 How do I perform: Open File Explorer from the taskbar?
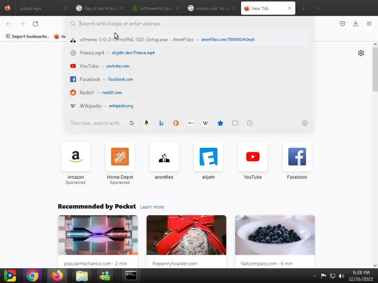click(x=82, y=276)
